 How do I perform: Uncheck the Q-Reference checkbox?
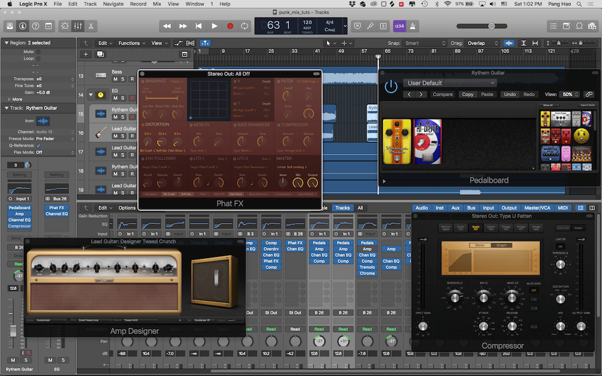[38, 146]
